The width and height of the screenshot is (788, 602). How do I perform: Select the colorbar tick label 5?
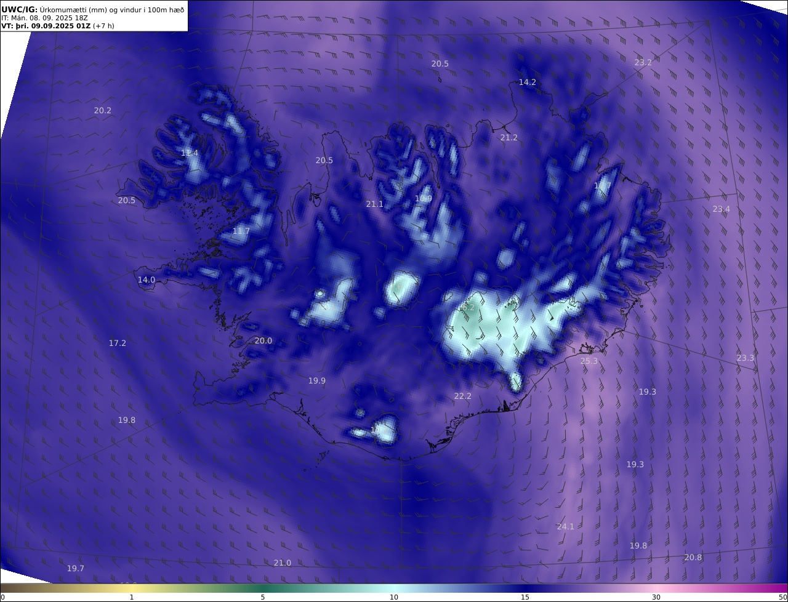coord(262,597)
